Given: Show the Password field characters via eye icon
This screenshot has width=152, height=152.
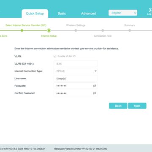Looking at the screenshot, I should click(x=95, y=86).
